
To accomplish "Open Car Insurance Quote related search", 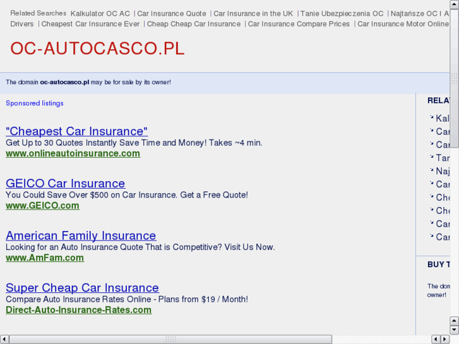I will (172, 14).
